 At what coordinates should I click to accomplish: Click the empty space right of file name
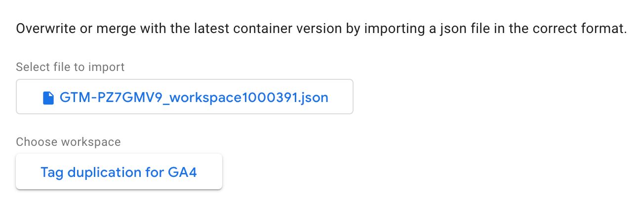(341, 97)
